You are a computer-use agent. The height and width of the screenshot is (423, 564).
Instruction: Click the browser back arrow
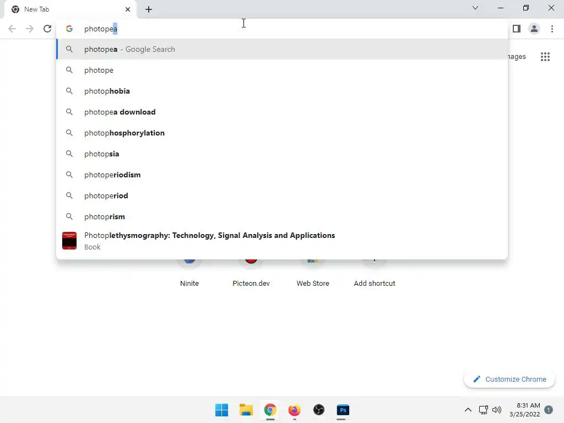click(x=12, y=29)
